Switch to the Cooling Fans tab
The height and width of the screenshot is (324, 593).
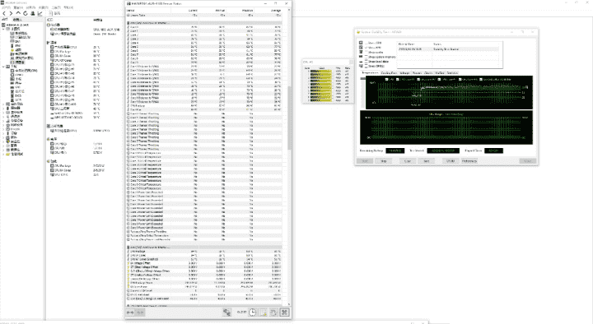pos(389,73)
